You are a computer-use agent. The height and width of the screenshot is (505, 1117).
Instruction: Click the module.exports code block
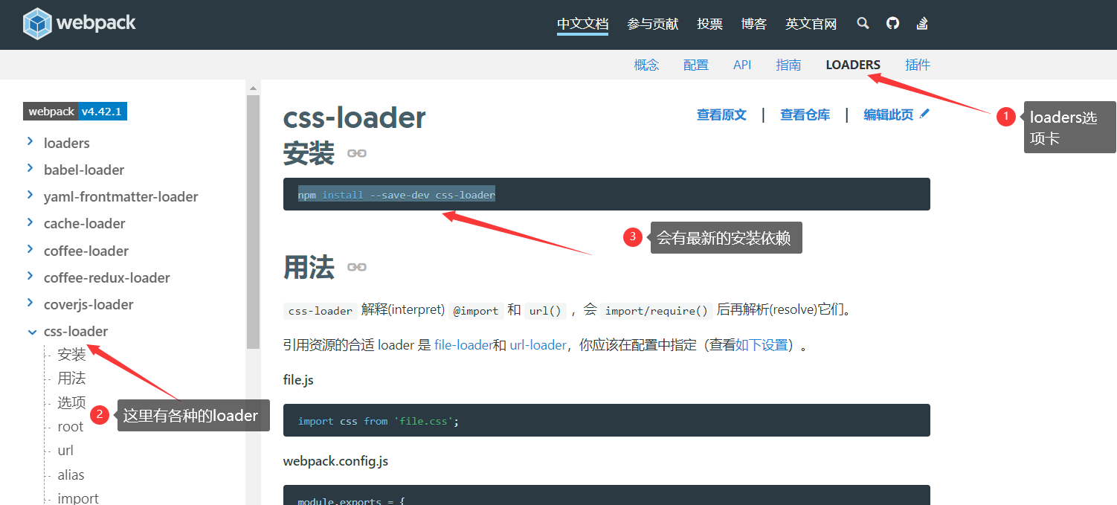607,495
